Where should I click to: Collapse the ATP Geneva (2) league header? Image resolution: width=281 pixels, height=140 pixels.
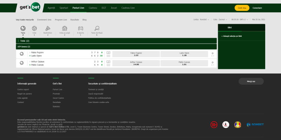point(116,47)
